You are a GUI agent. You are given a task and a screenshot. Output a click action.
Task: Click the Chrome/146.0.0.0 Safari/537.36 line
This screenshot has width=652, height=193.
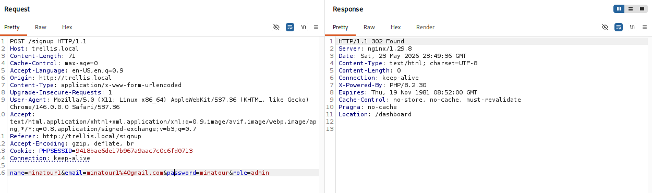click(x=65, y=107)
